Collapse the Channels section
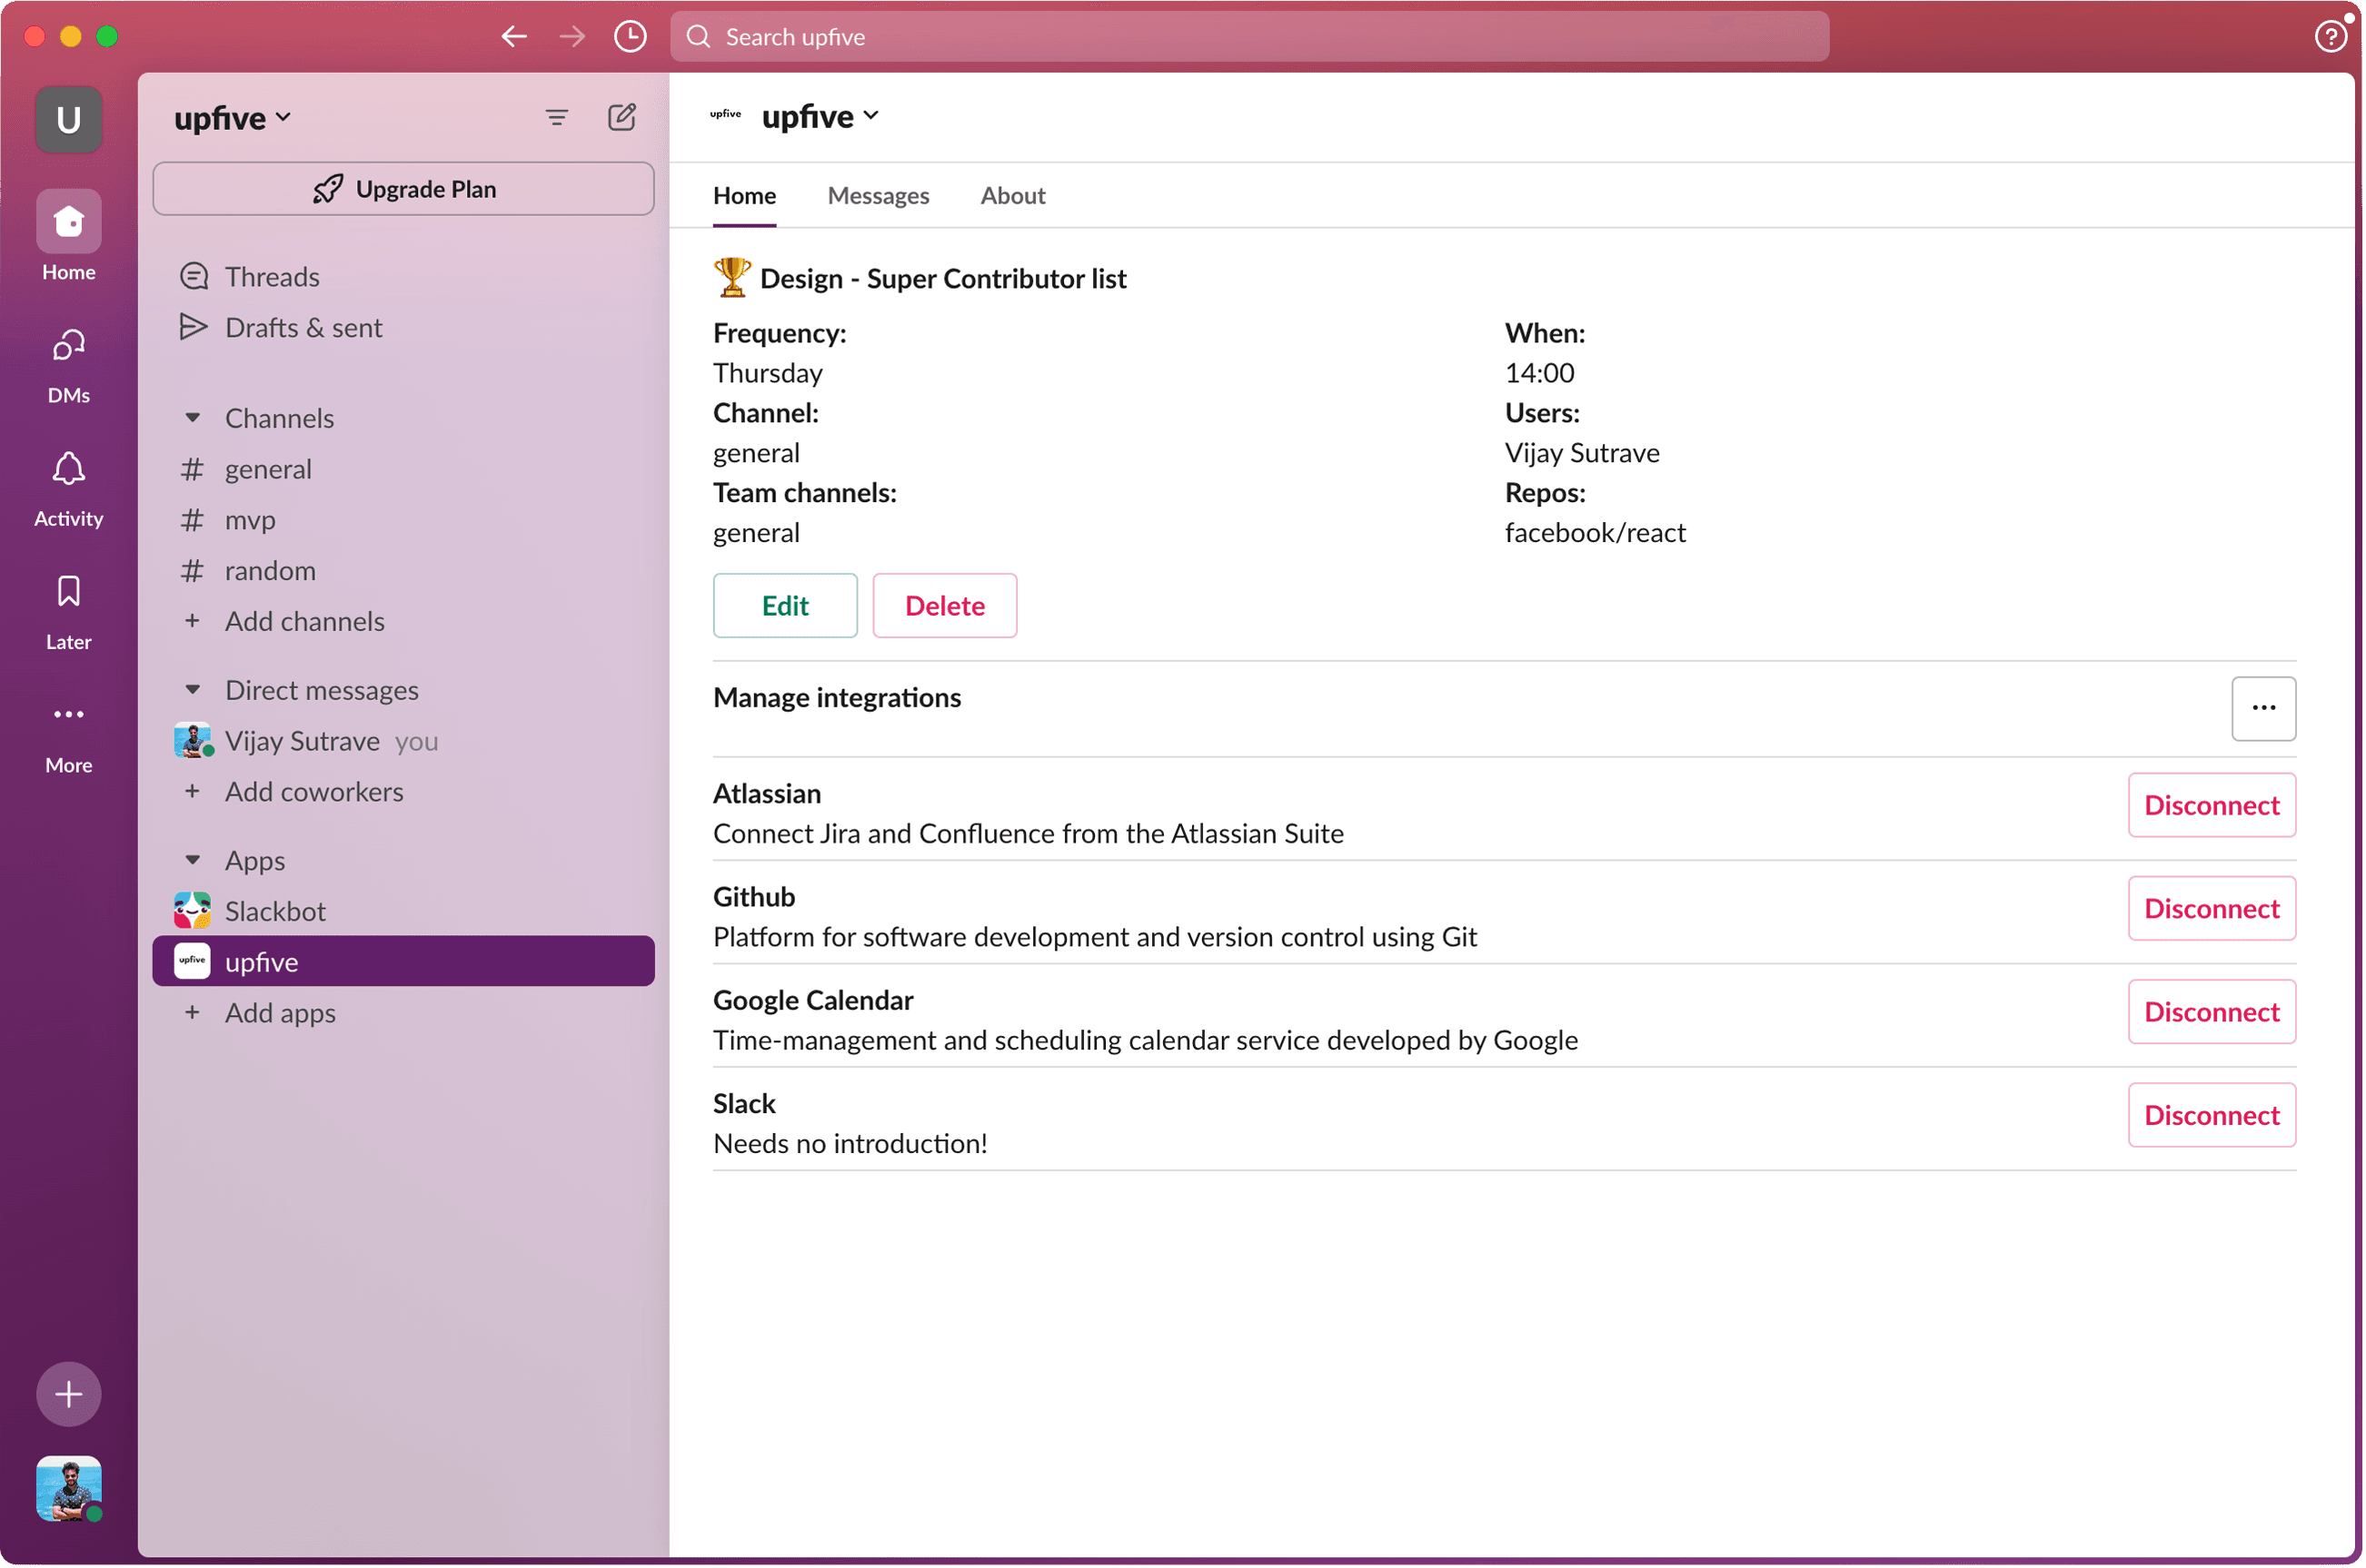The width and height of the screenshot is (2366, 1568). point(194,418)
